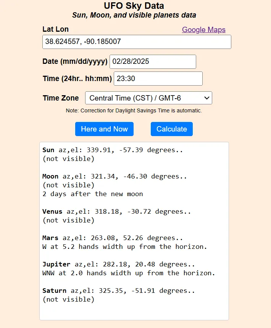Click '(not visible)' under Saturn
The image size is (271, 328).
[x=68, y=299]
